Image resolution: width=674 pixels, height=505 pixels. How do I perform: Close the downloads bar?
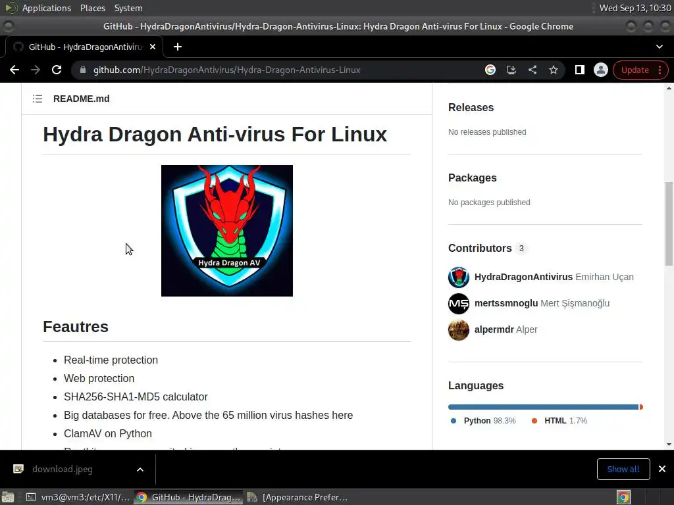pos(662,469)
